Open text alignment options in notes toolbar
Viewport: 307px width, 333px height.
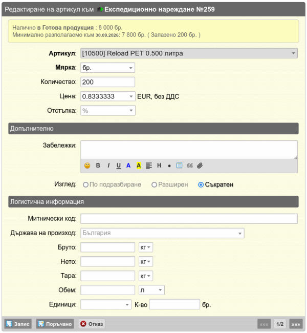coord(149,165)
